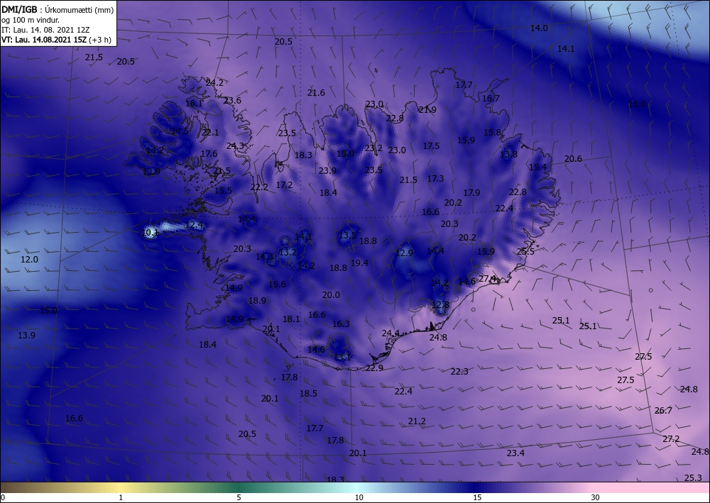Click the map value 13.2

[x=288, y=252]
